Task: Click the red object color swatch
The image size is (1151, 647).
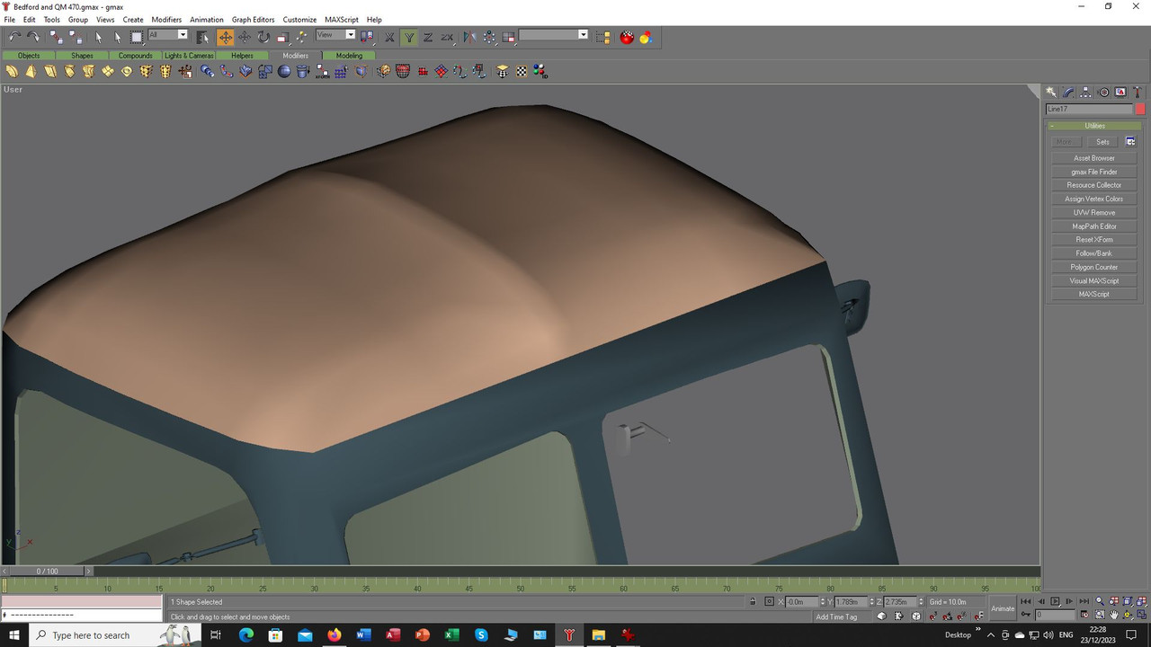Action: 1140,109
